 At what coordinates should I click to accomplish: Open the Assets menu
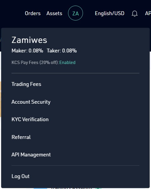coord(54,13)
